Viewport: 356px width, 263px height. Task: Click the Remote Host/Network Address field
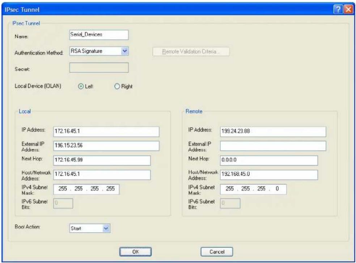coord(269,175)
